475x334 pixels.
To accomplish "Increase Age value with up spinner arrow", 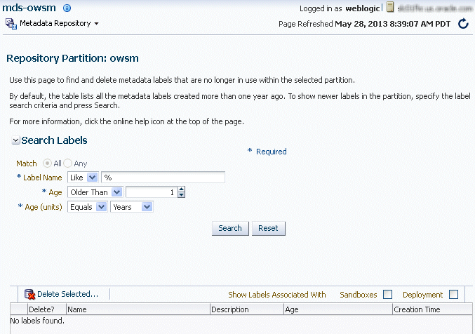I will pos(181,189).
